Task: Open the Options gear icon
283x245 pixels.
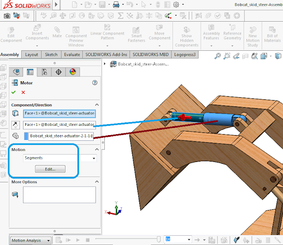Action: click(176, 4)
